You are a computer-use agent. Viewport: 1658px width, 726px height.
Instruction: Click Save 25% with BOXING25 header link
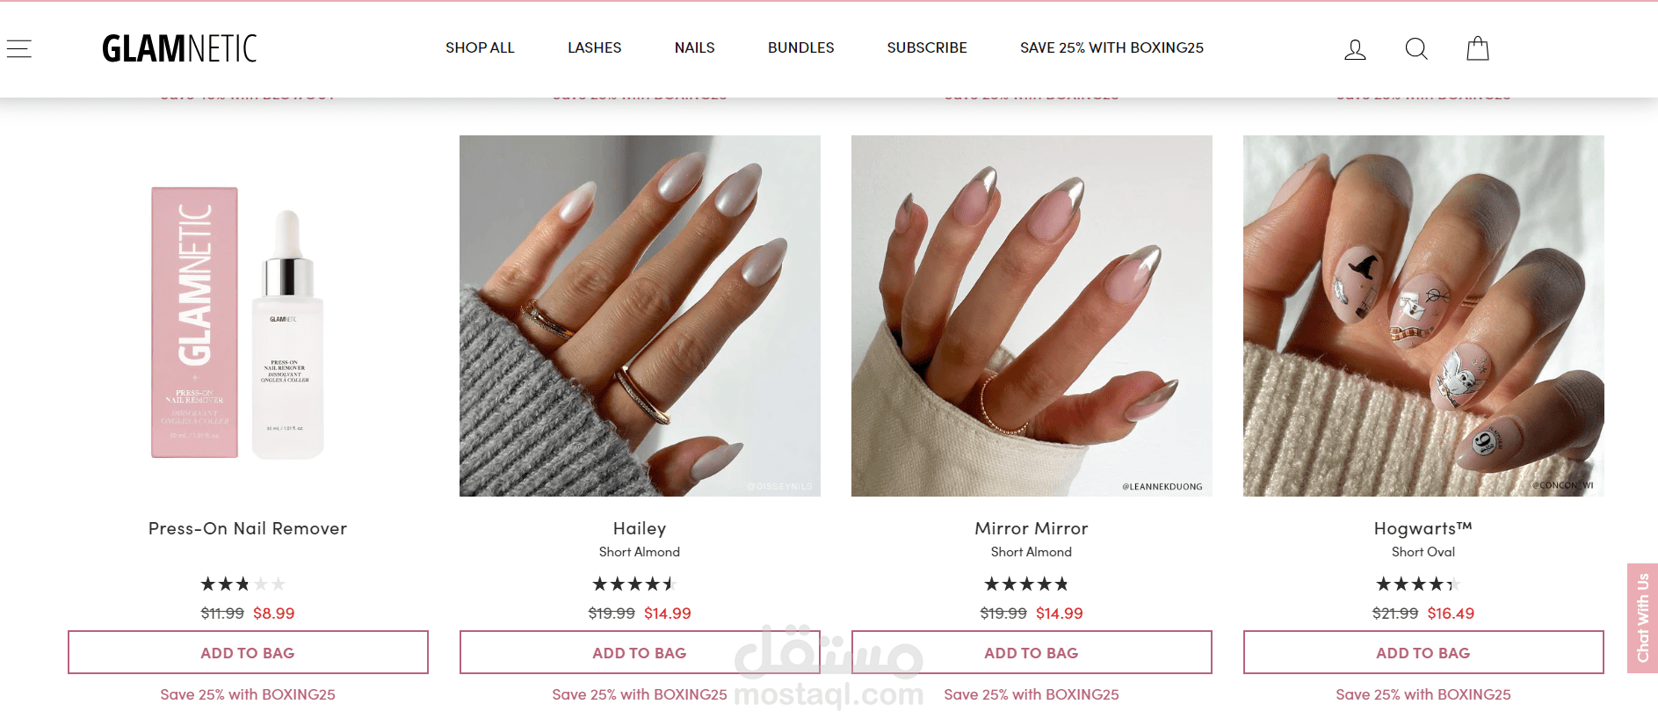click(x=1111, y=47)
